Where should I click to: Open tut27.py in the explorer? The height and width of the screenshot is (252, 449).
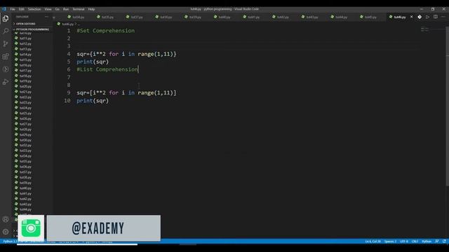coord(25,124)
